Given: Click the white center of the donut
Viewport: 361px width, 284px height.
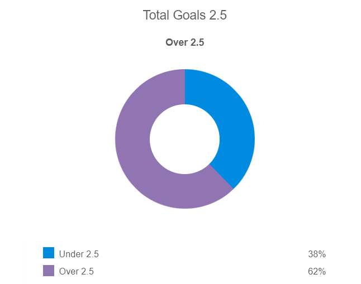Looking at the screenshot, I should [185, 139].
